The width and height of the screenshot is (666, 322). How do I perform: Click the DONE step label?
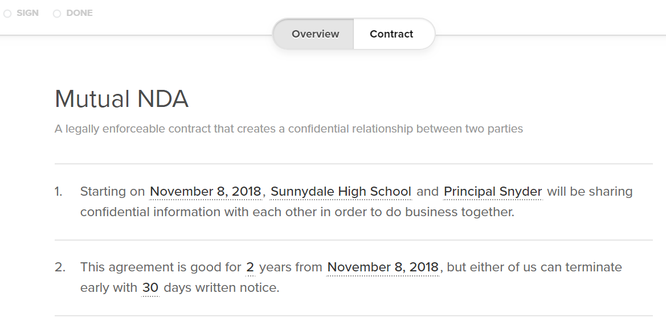79,13
